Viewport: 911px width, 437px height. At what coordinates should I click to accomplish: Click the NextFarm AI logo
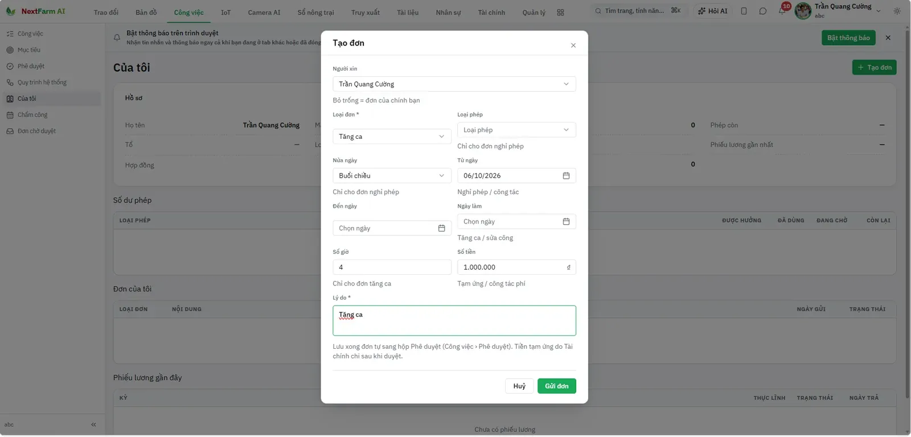(35, 11)
